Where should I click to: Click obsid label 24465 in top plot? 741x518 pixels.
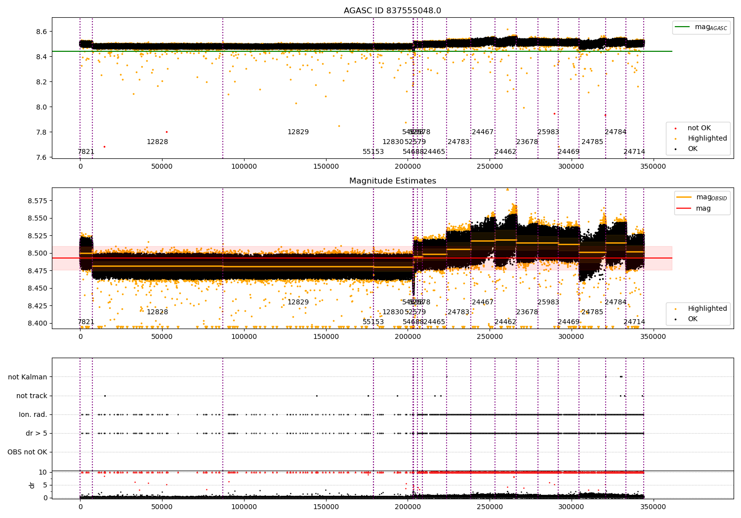434,152
